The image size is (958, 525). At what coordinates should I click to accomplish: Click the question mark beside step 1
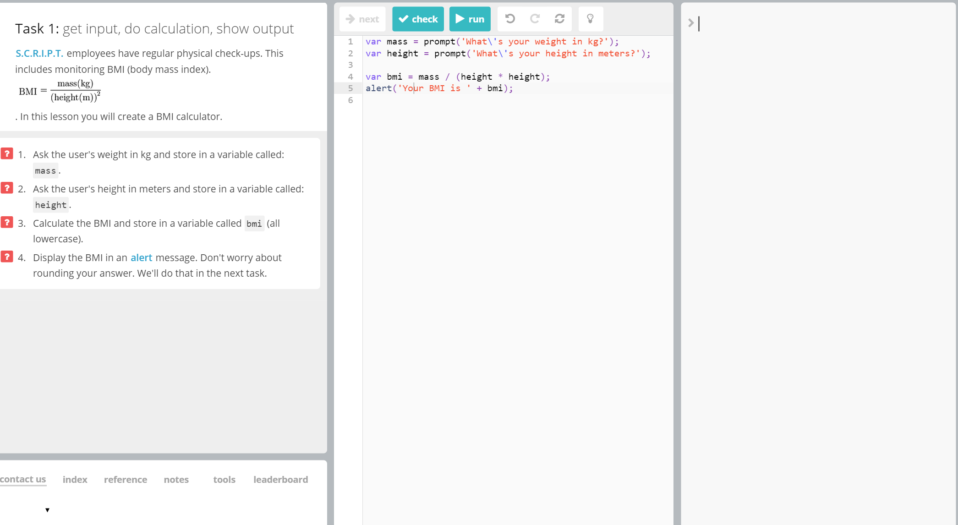(7, 153)
